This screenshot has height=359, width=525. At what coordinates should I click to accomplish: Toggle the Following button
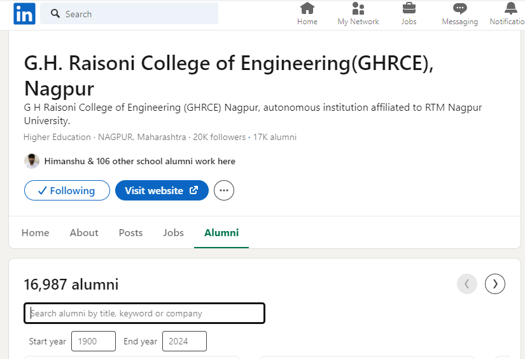[x=66, y=190]
